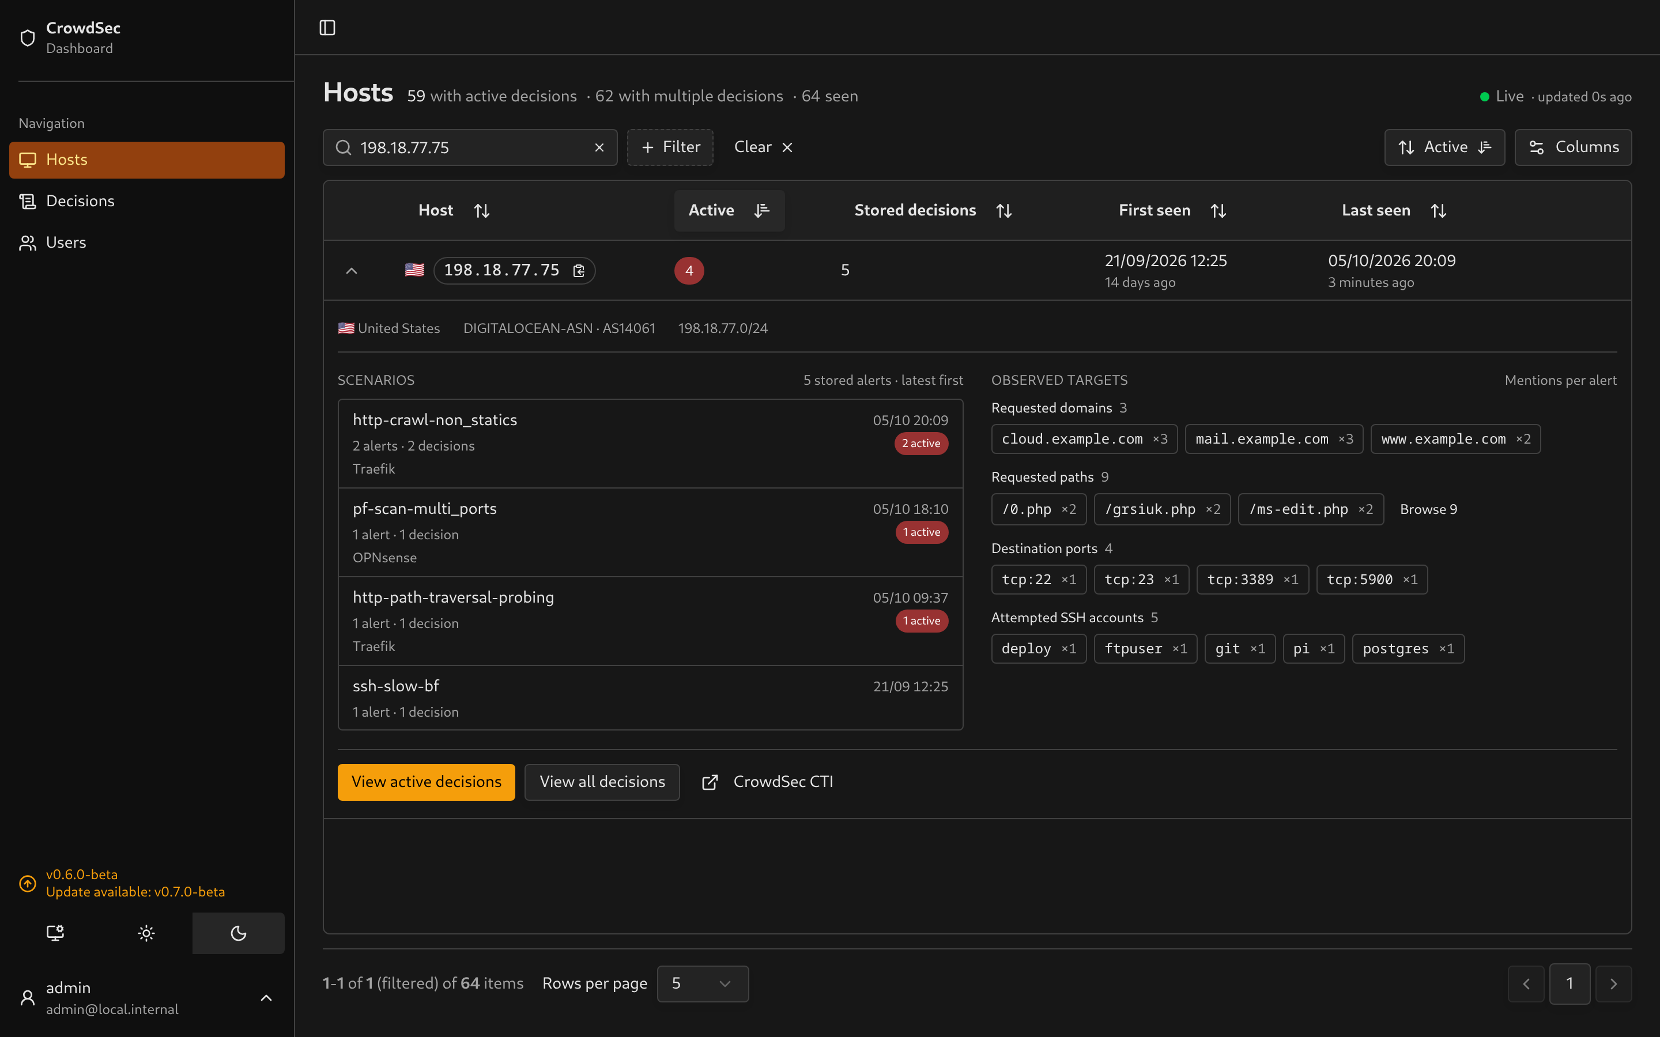Open Decisions in the navigation

click(147, 201)
